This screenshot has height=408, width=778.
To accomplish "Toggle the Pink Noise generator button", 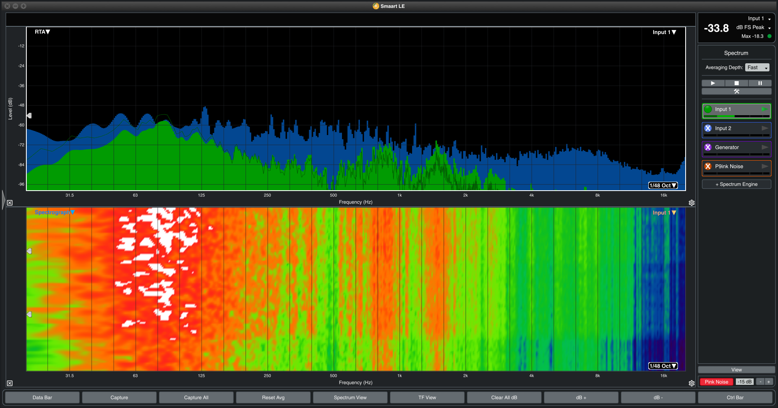I will click(x=716, y=382).
